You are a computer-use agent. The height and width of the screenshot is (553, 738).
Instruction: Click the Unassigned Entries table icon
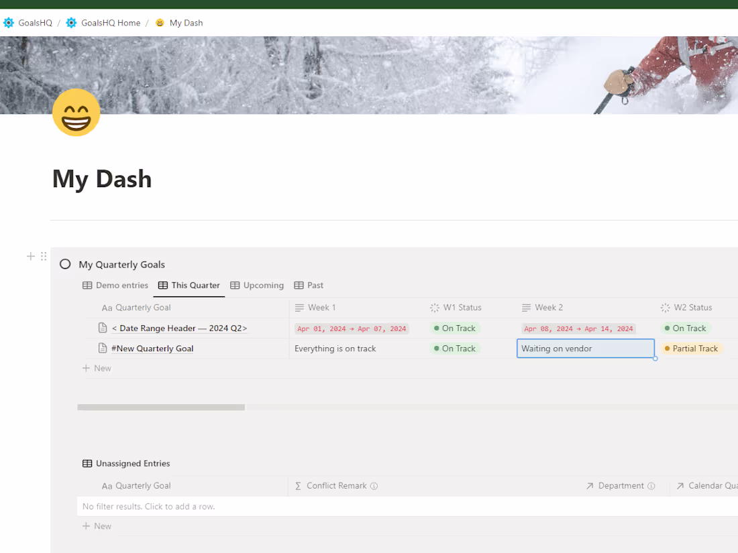click(x=87, y=464)
